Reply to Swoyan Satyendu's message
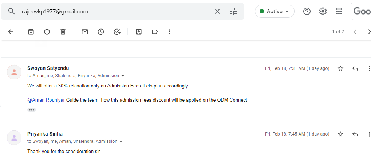Image resolution: width=371 pixels, height=157 pixels. pos(355,68)
